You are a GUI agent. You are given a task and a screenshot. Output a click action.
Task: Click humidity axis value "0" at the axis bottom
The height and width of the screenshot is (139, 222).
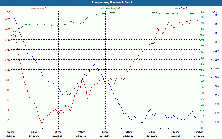pyautogui.click(x=202, y=128)
